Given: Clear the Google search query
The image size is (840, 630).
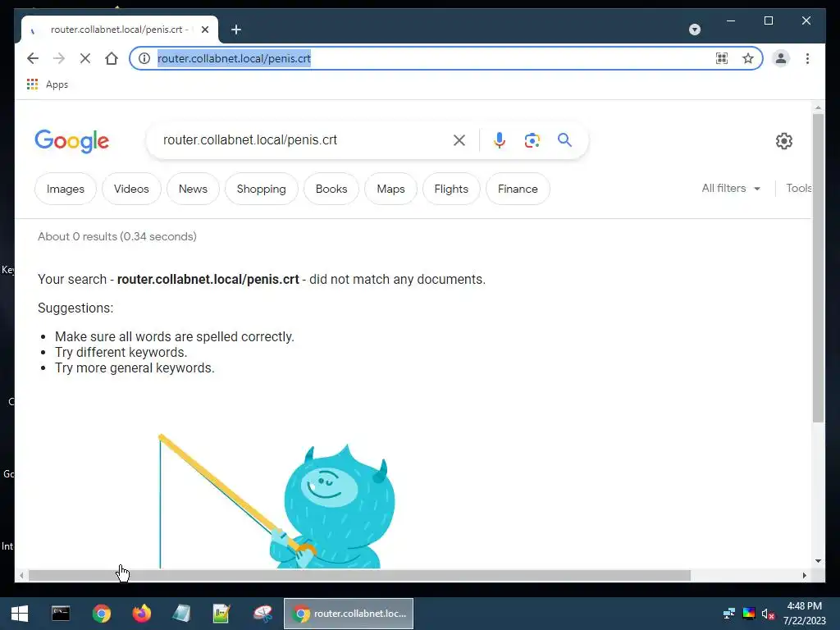Looking at the screenshot, I should 459,140.
